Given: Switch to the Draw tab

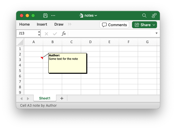Looking at the screenshot, I should tap(59, 24).
